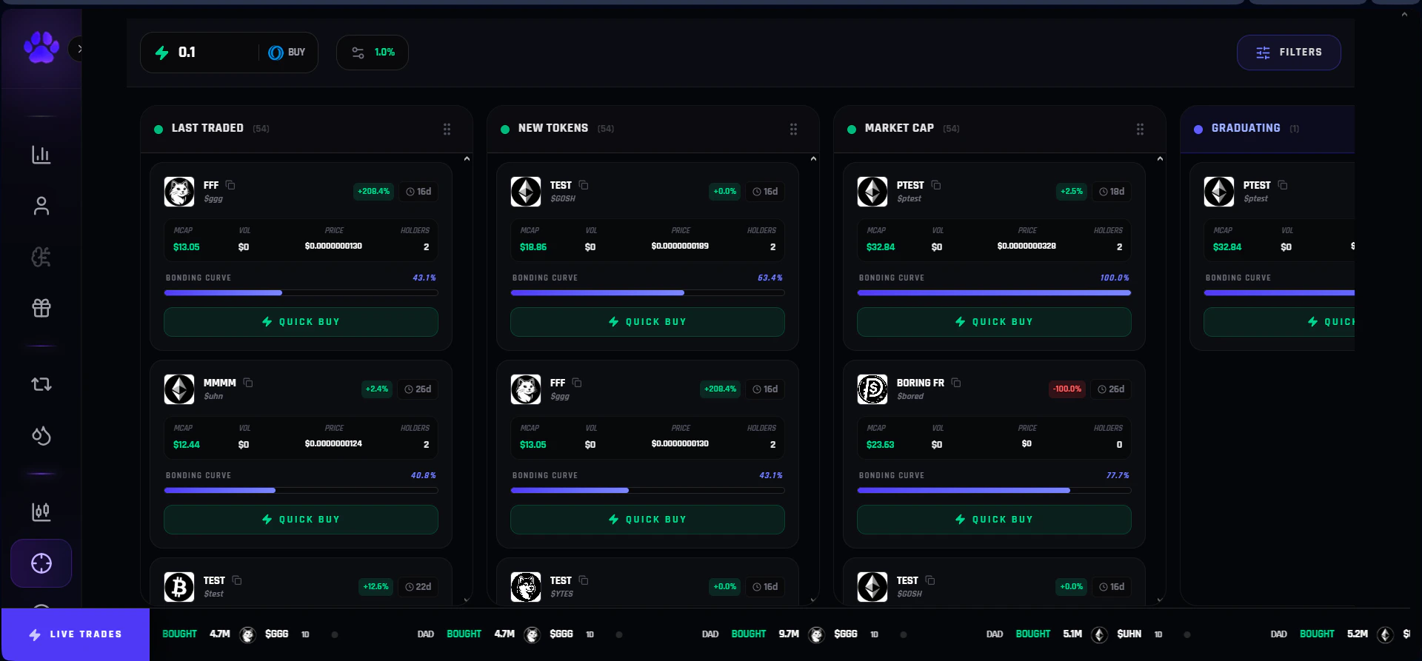1422x661 pixels.
Task: Quick buy MMMM token
Action: coord(301,520)
